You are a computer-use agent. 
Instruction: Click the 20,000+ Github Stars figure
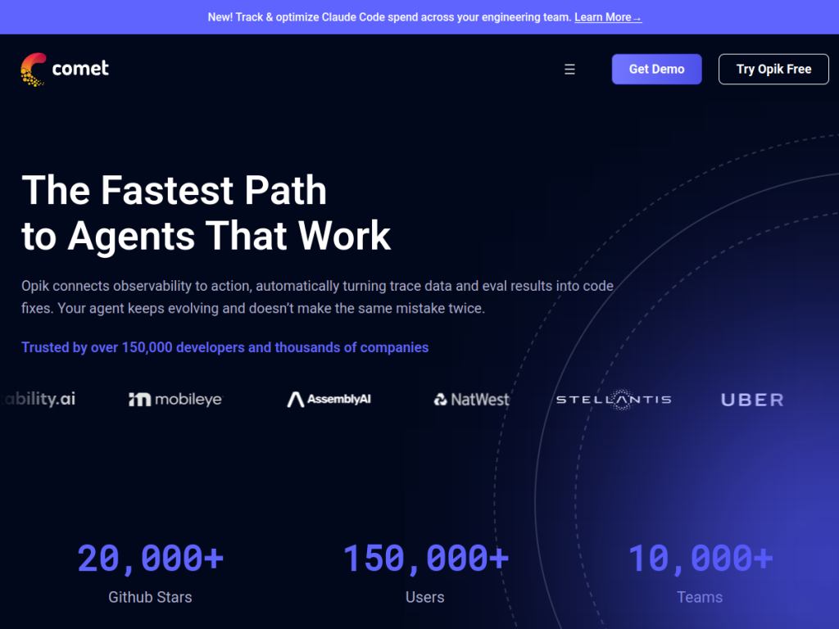[x=150, y=558]
